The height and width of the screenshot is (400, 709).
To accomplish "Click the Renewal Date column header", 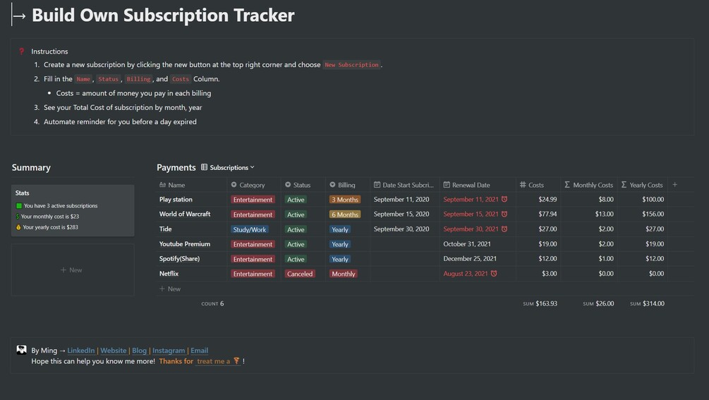I will (466, 185).
